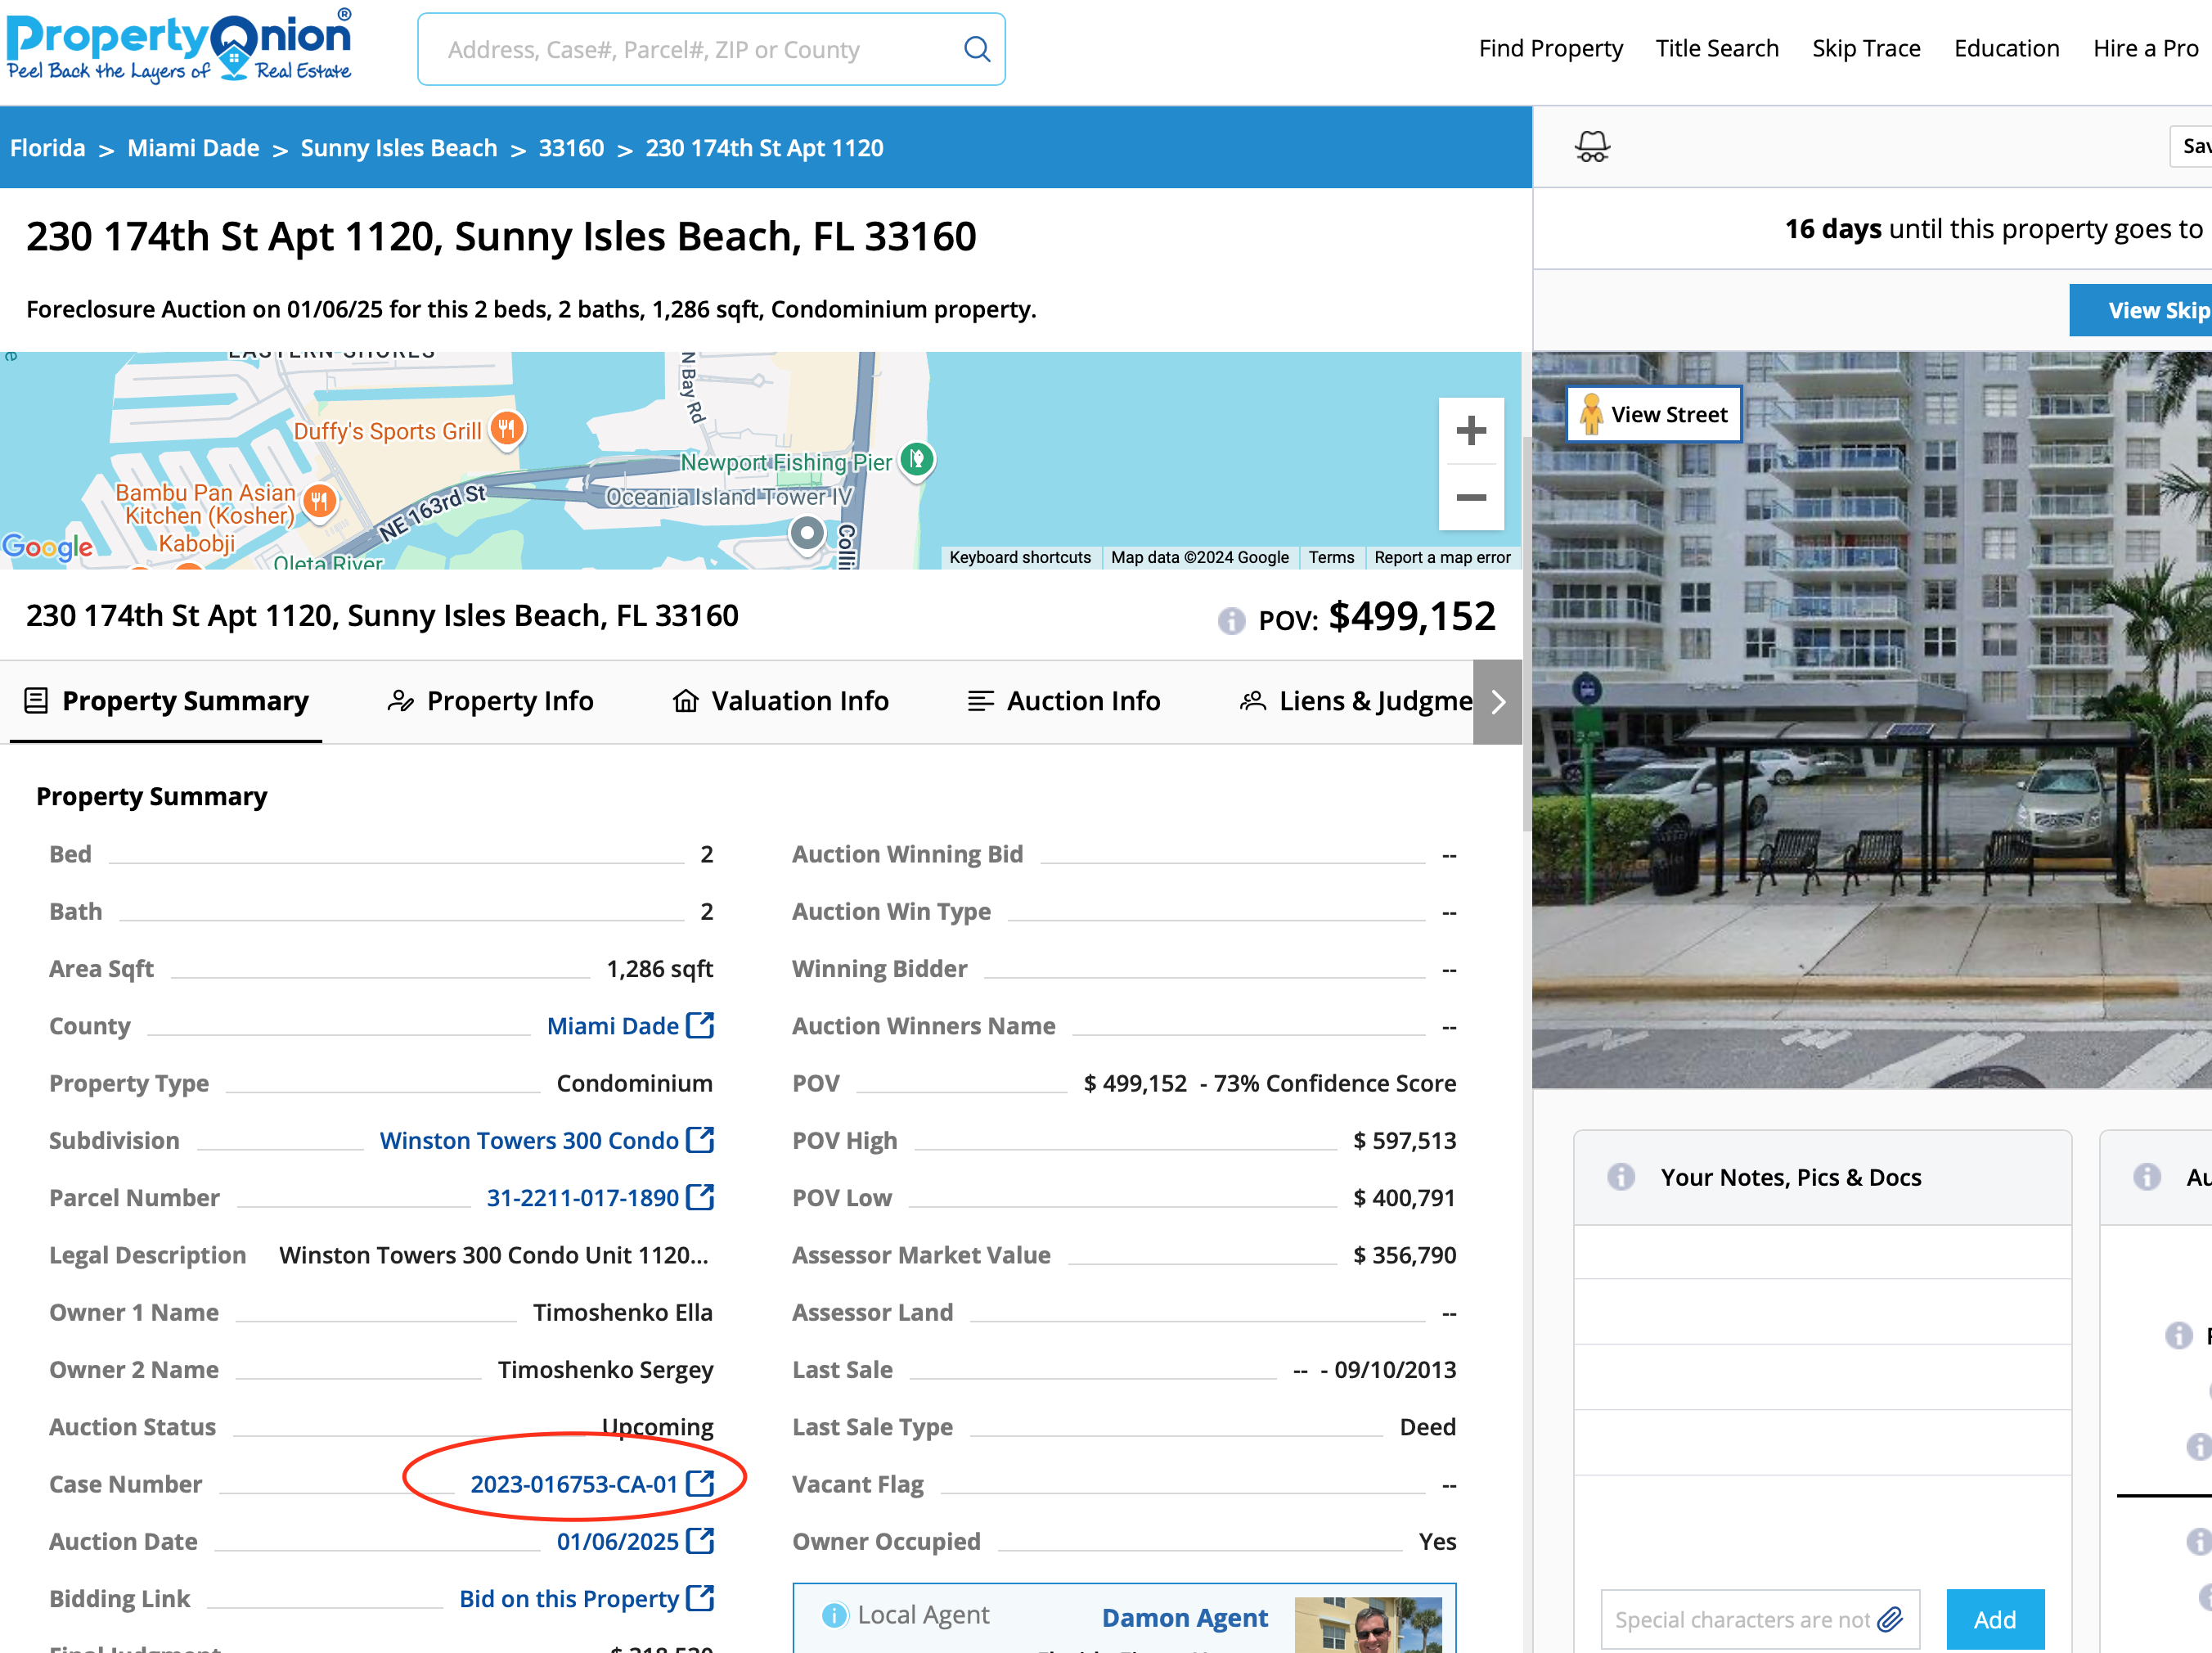
Task: Open Case Number external link icon
Action: click(700, 1483)
